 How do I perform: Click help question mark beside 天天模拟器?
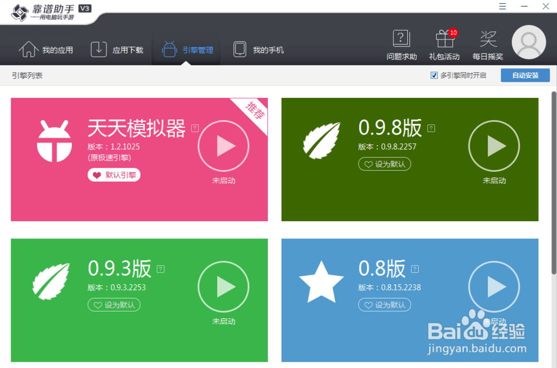click(x=195, y=128)
